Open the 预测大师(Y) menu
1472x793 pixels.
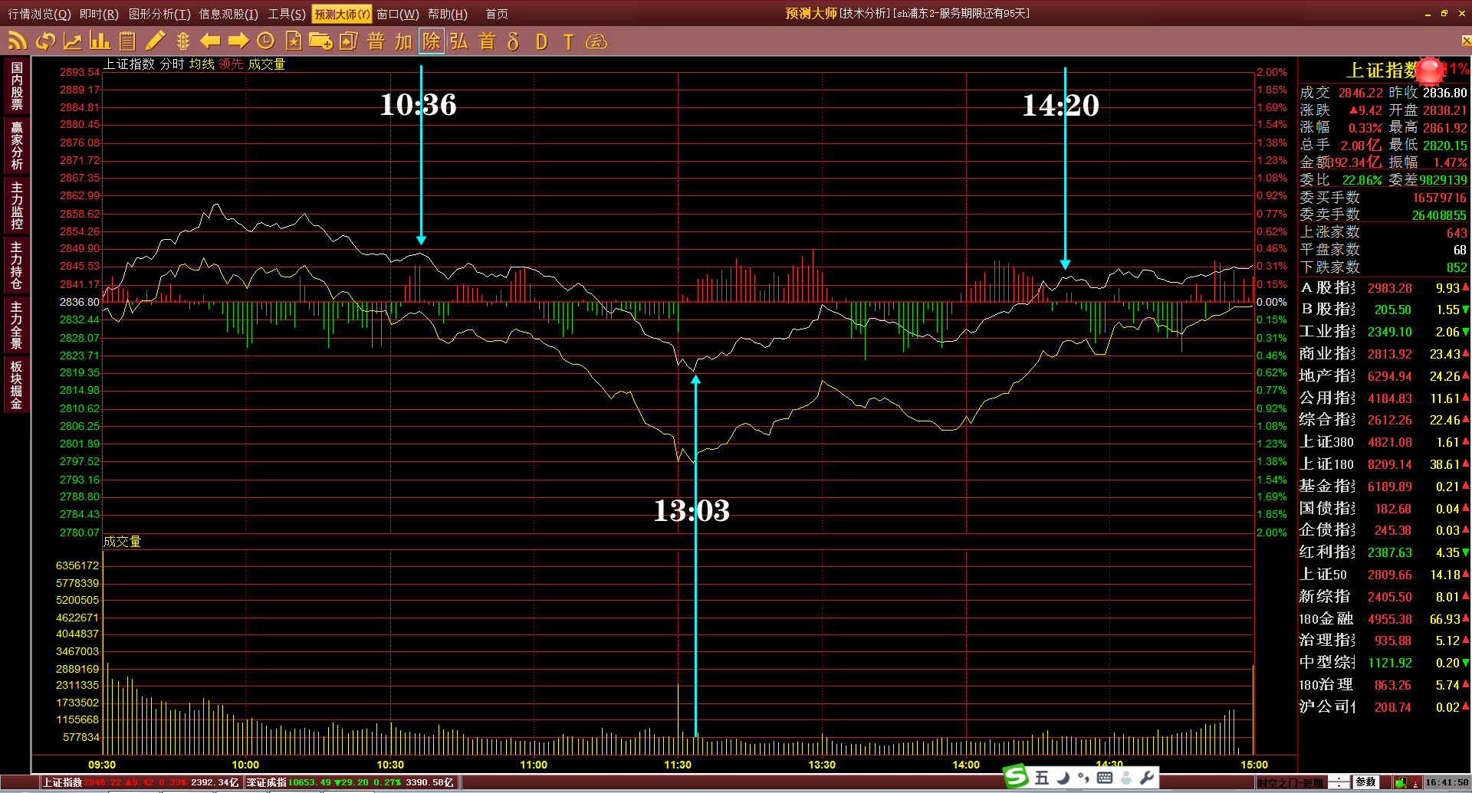coord(342,14)
